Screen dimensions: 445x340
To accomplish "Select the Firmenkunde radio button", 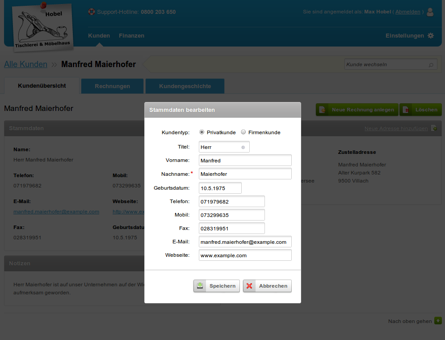I will tap(243, 132).
